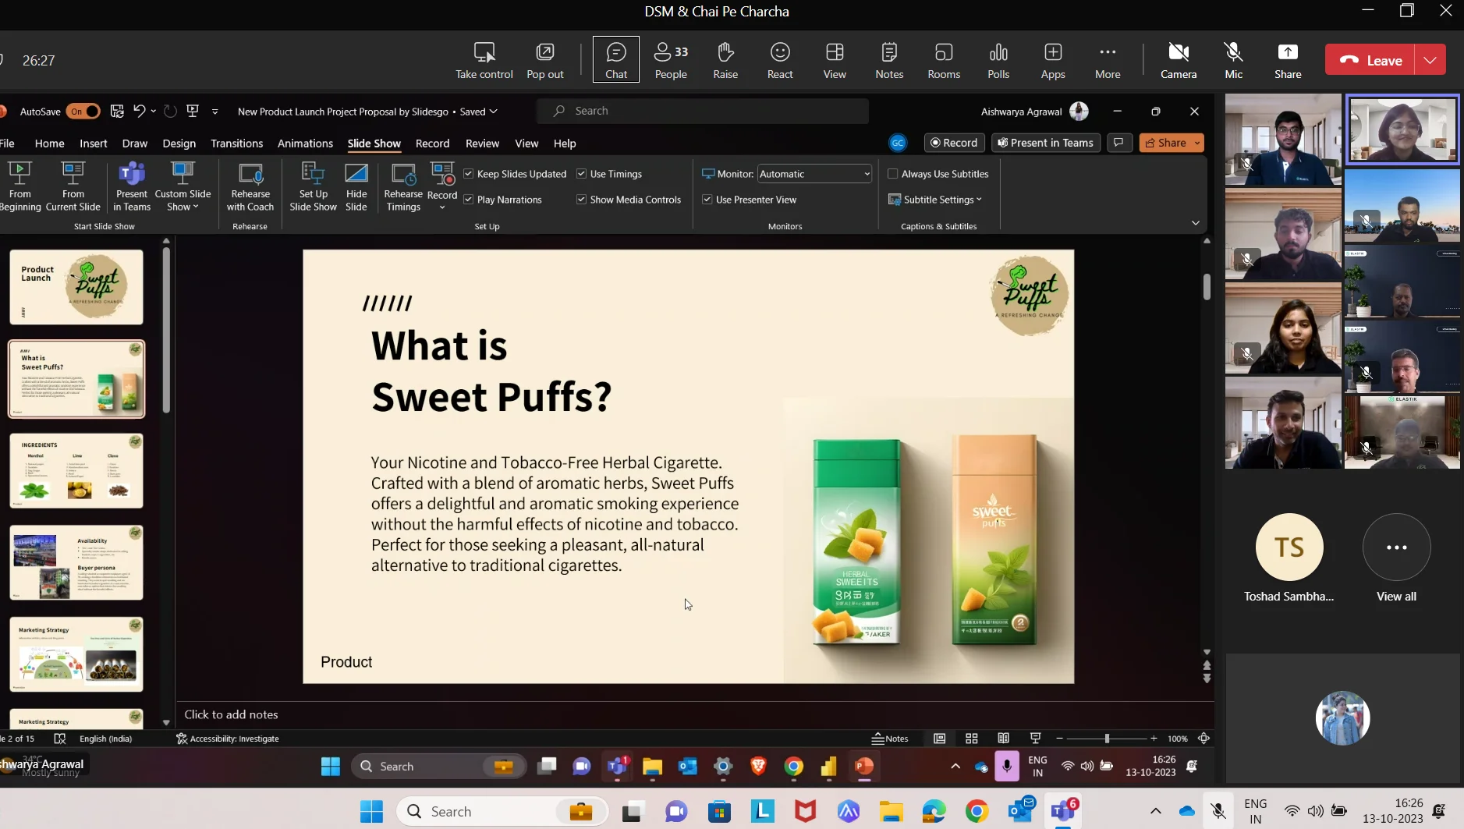
Task: Click Share content in Teams
Action: (x=1287, y=60)
